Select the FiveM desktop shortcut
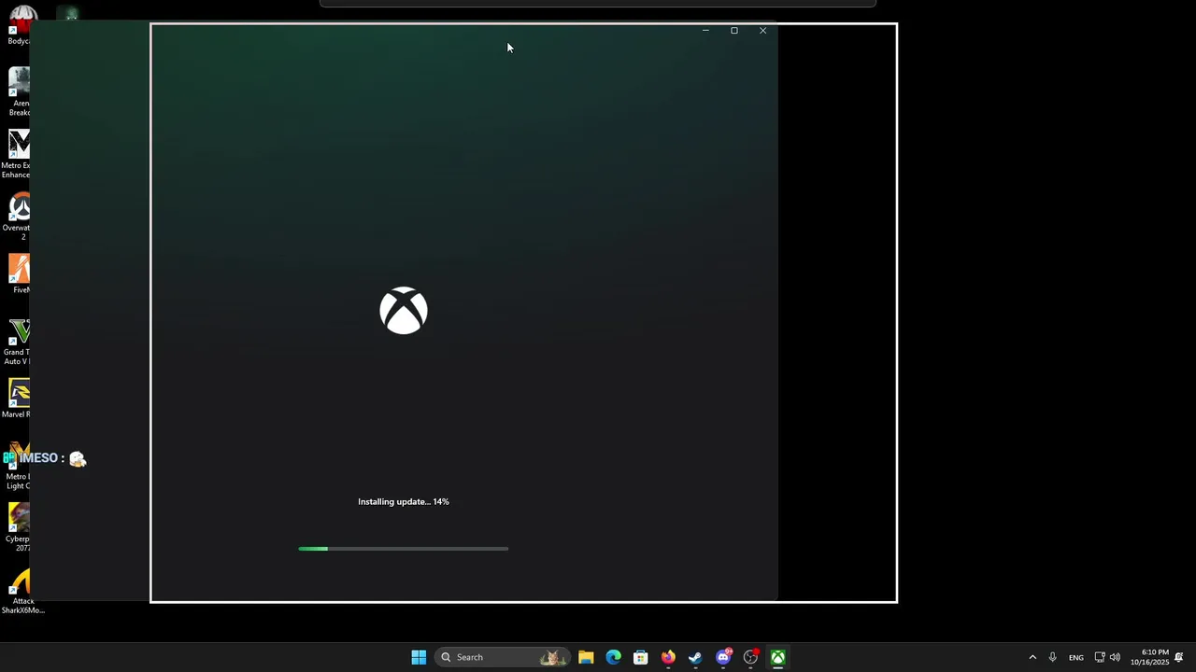This screenshot has width=1196, height=672. [19, 274]
